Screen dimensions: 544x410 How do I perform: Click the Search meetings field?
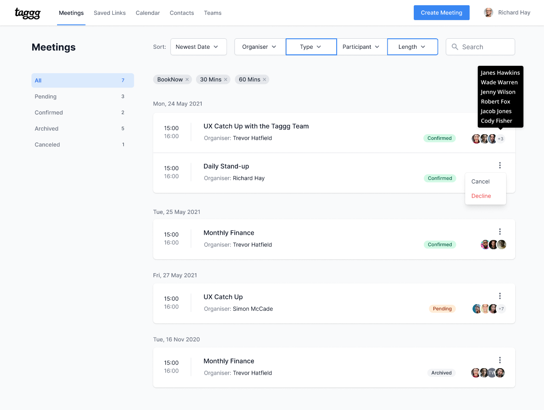pyautogui.click(x=480, y=47)
